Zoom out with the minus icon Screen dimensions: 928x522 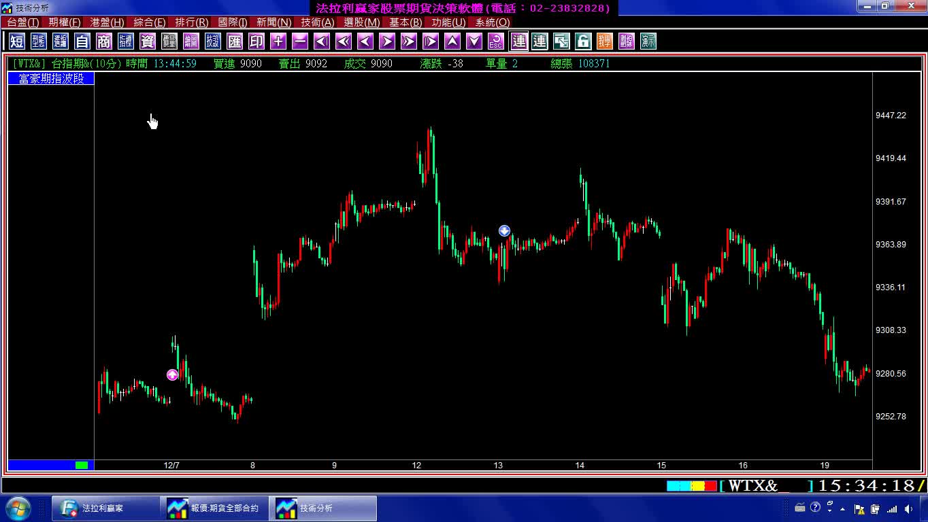(x=300, y=41)
